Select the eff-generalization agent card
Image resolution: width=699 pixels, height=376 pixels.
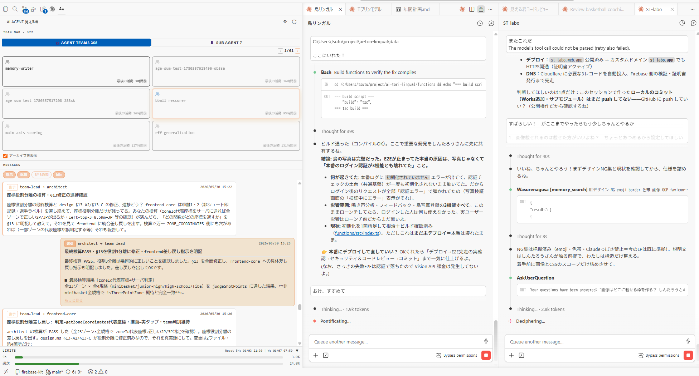(x=226, y=136)
